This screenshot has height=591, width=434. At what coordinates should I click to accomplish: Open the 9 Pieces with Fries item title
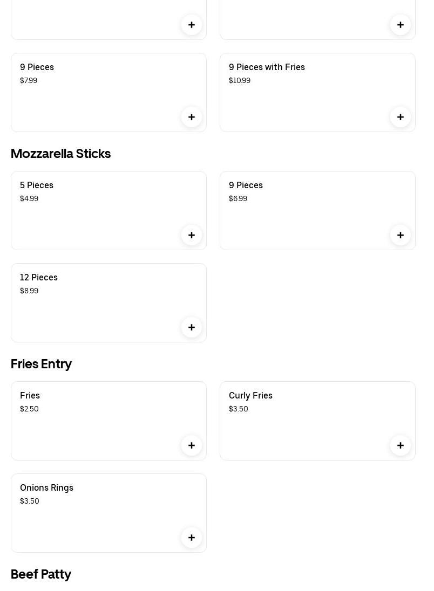point(267,67)
